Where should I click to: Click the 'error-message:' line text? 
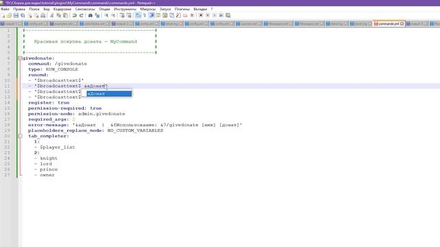pyautogui.click(x=135, y=125)
